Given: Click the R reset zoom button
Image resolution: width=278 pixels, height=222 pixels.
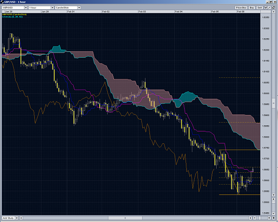Looking at the screenshot, I should pyautogui.click(x=274, y=218).
